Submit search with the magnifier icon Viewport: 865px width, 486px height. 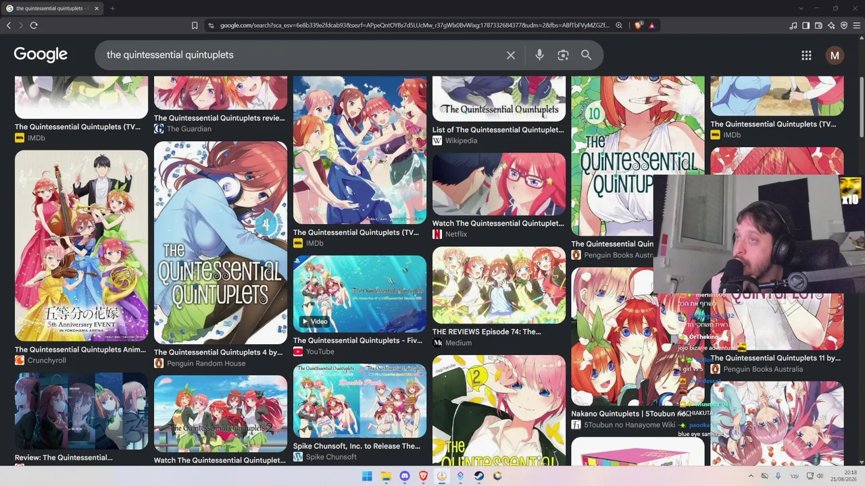pos(586,55)
